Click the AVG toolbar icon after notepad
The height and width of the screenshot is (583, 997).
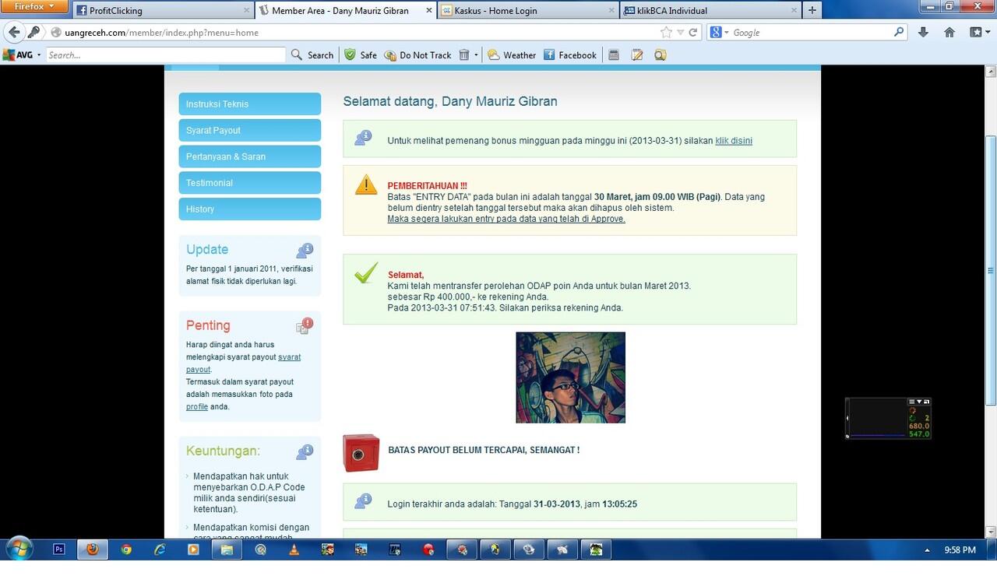pos(661,55)
